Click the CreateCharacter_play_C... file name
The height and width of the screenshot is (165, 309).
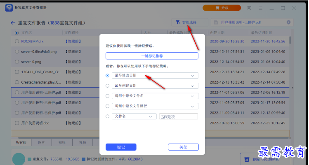coord(41,82)
